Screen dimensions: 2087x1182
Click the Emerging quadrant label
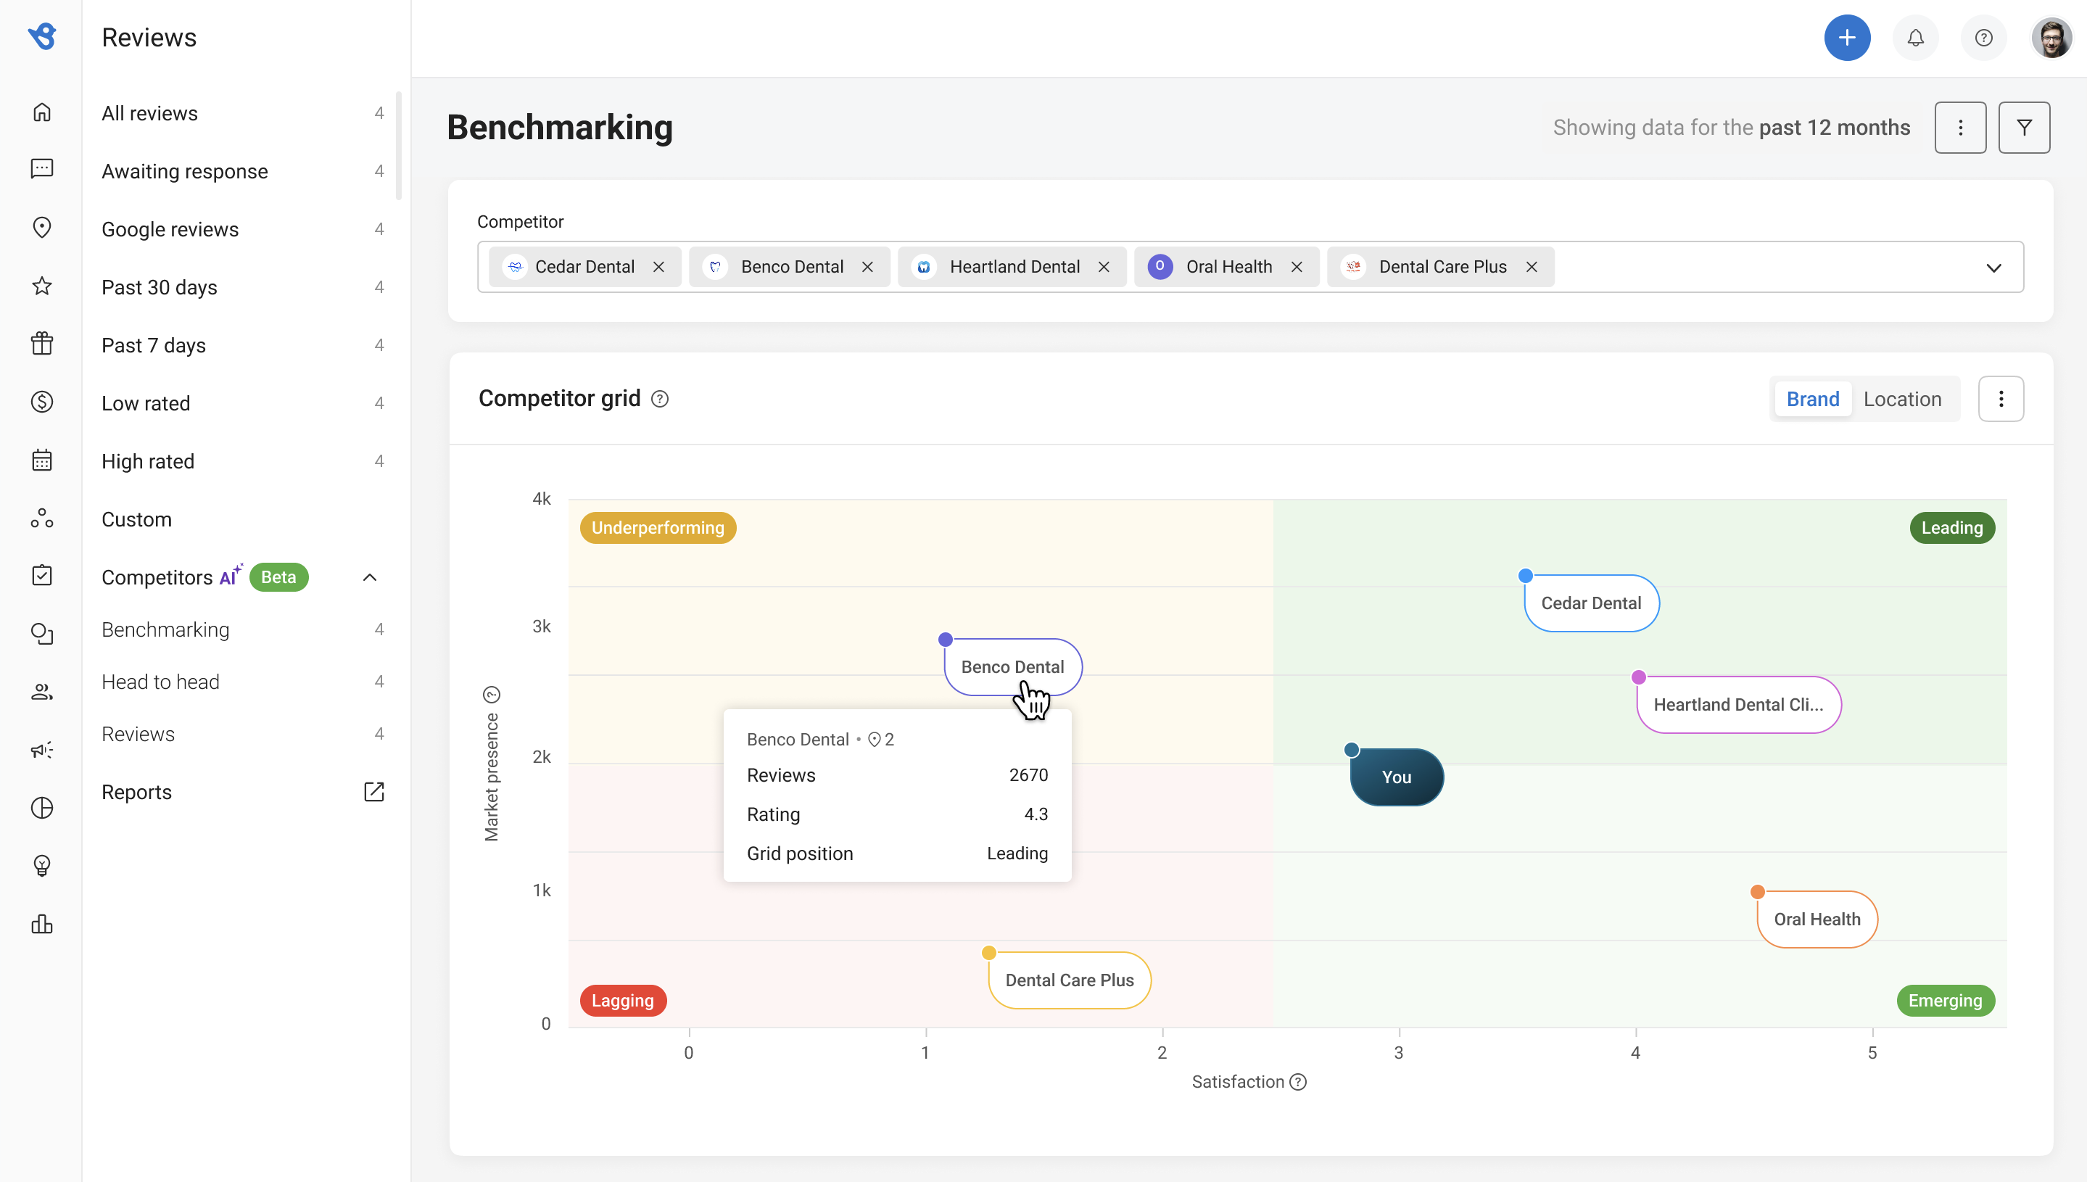pyautogui.click(x=1945, y=1000)
